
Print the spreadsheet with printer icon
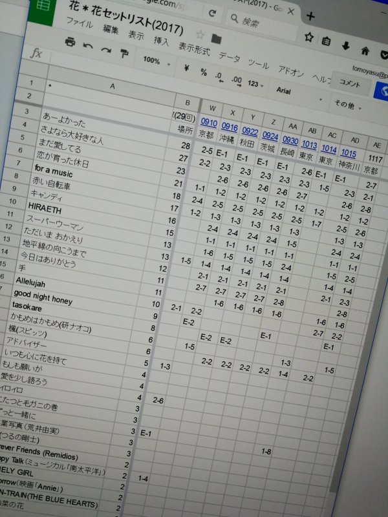(70, 42)
